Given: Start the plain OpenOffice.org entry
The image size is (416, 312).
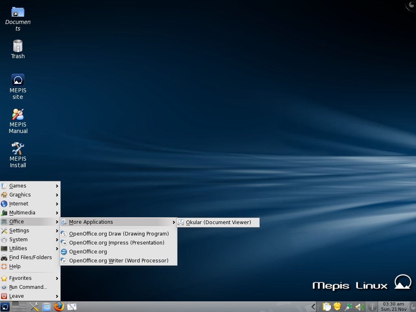Looking at the screenshot, I should [118, 252].
